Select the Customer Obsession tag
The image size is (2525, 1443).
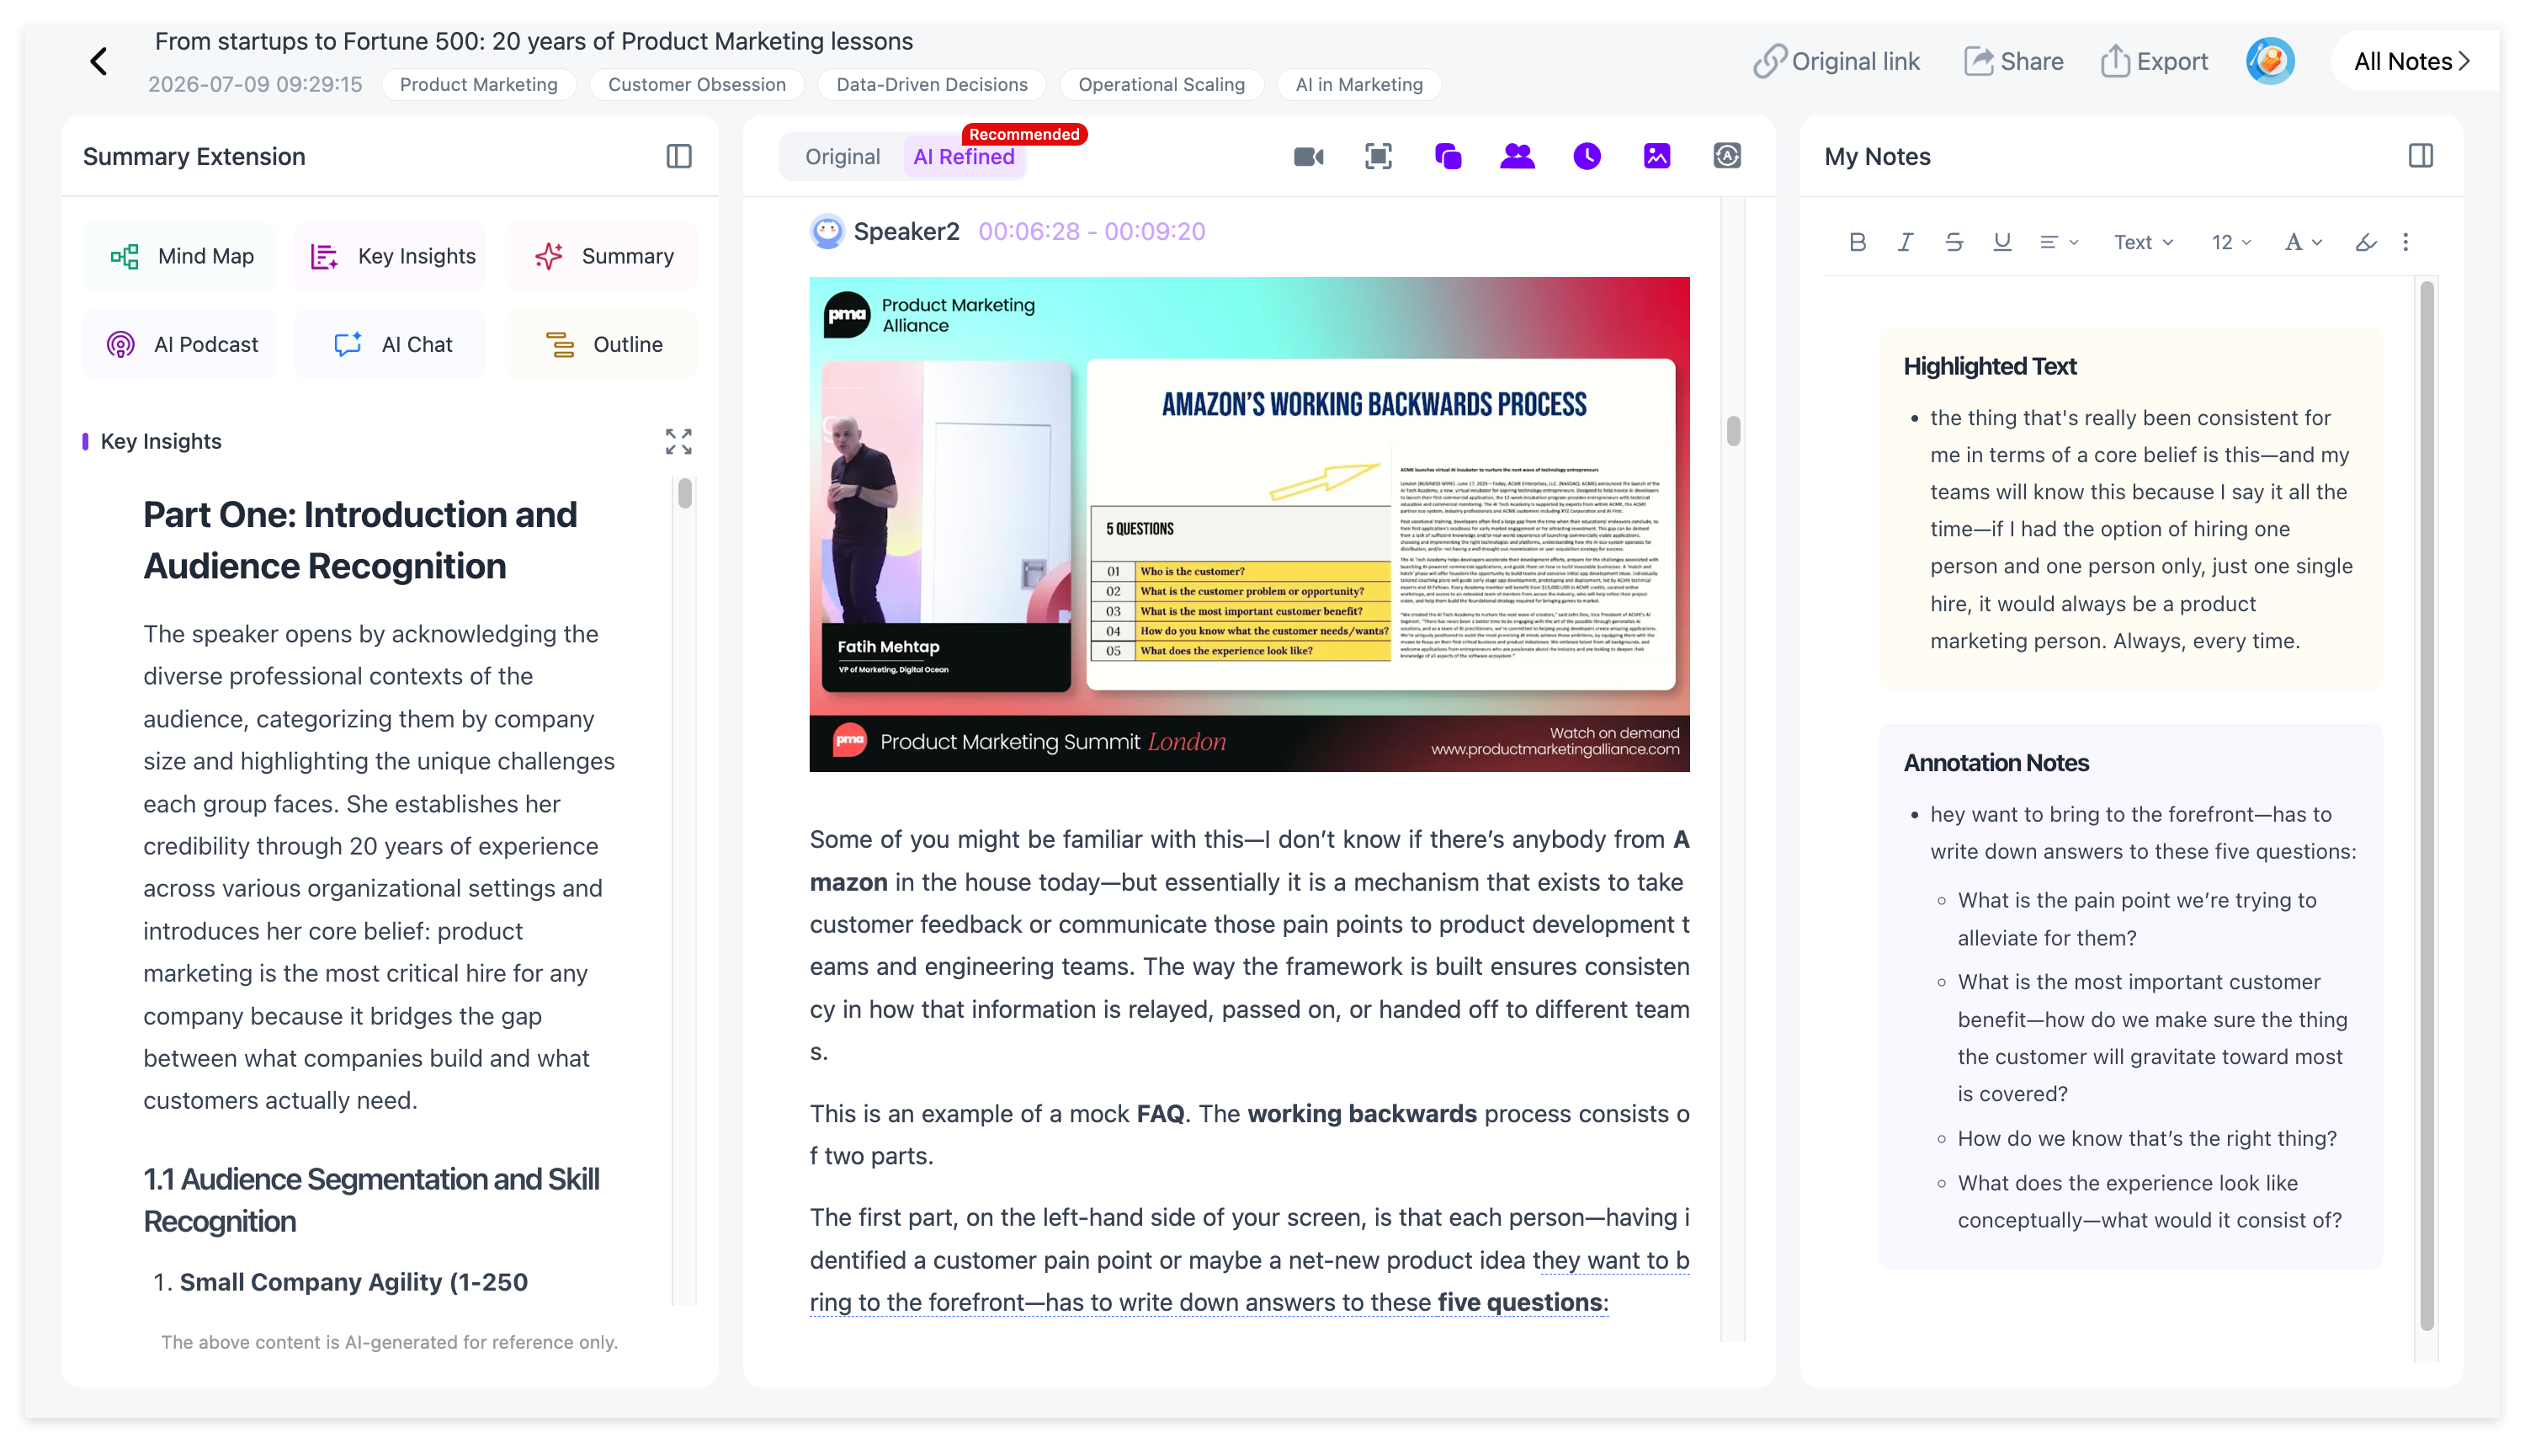(696, 84)
